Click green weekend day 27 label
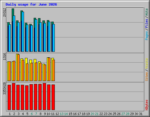Viewport: 150px width, 117px height. pyautogui.click(x=123, y=114)
